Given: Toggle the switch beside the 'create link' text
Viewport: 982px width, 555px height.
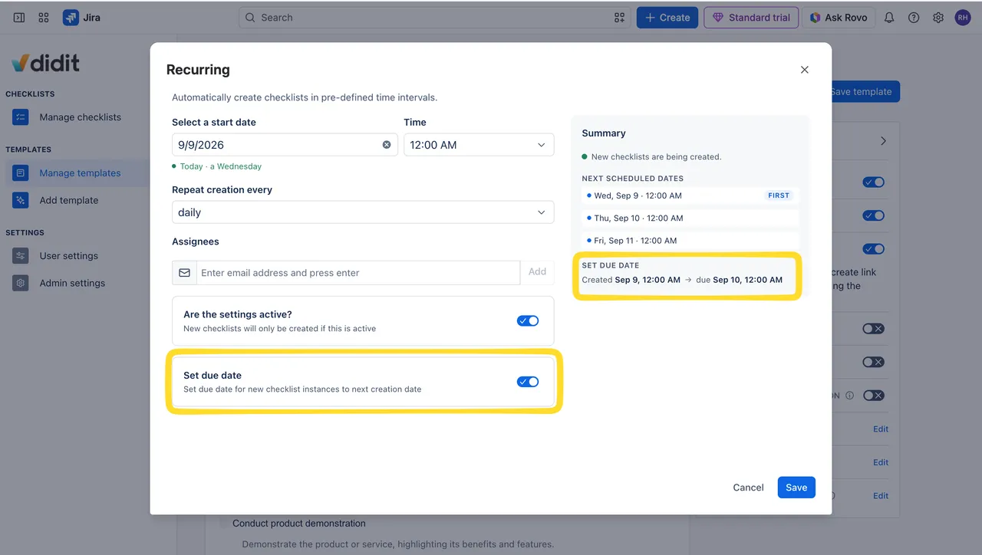Looking at the screenshot, I should click(873, 249).
